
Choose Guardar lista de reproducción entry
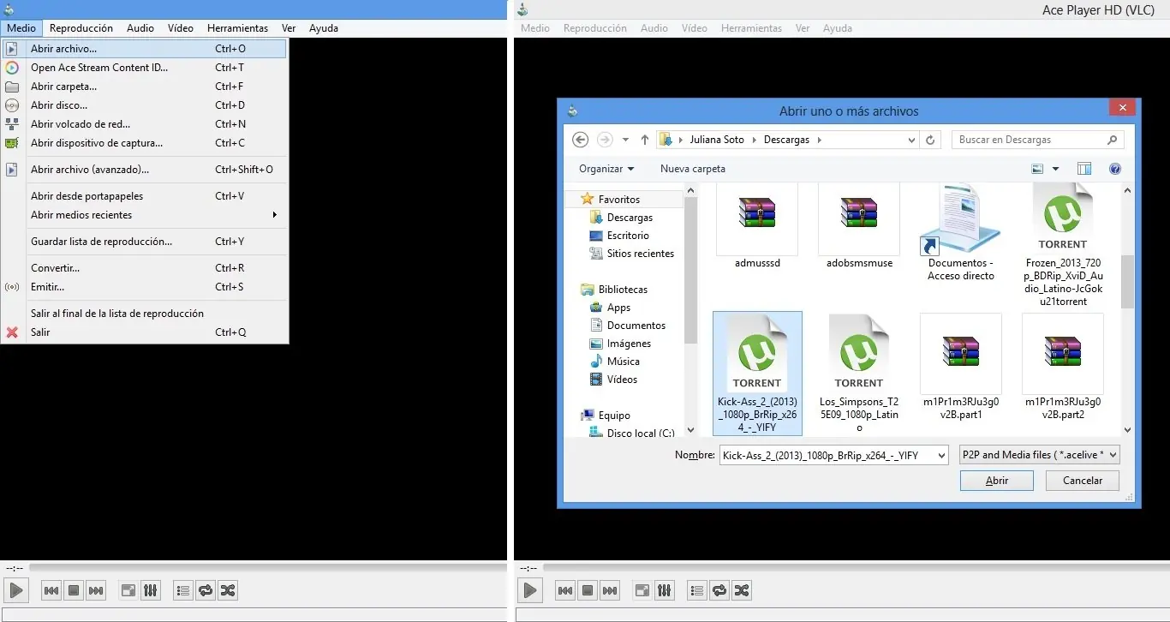tap(144, 242)
